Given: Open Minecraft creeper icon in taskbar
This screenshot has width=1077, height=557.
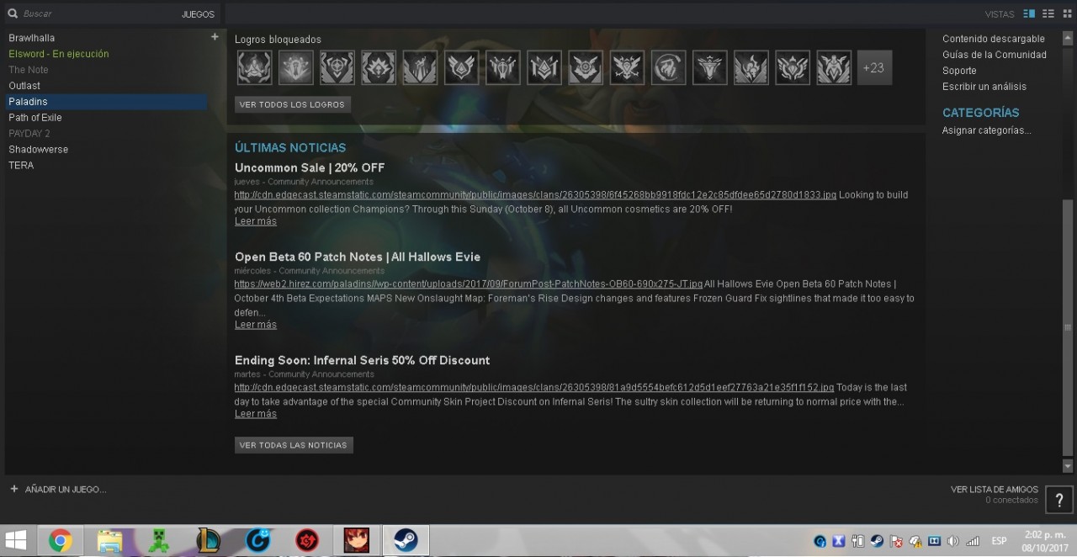Looking at the screenshot, I should click(158, 540).
